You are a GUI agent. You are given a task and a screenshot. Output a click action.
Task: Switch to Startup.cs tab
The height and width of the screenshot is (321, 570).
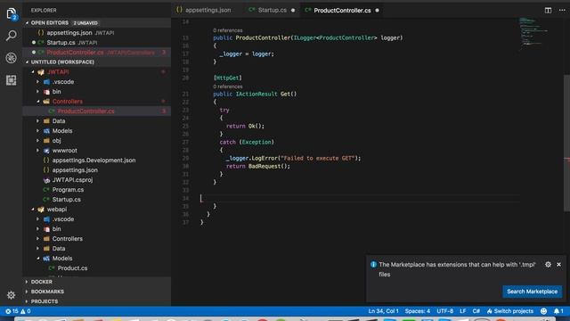click(273, 10)
